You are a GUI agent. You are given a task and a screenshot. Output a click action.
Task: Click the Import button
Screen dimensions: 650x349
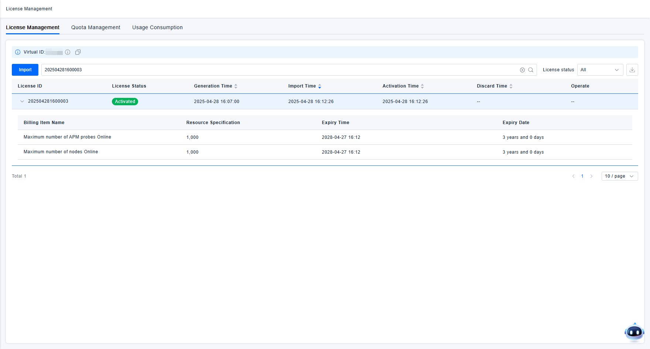(x=25, y=70)
